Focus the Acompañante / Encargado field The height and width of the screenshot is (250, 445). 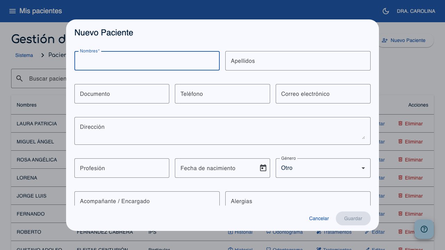pos(147,199)
